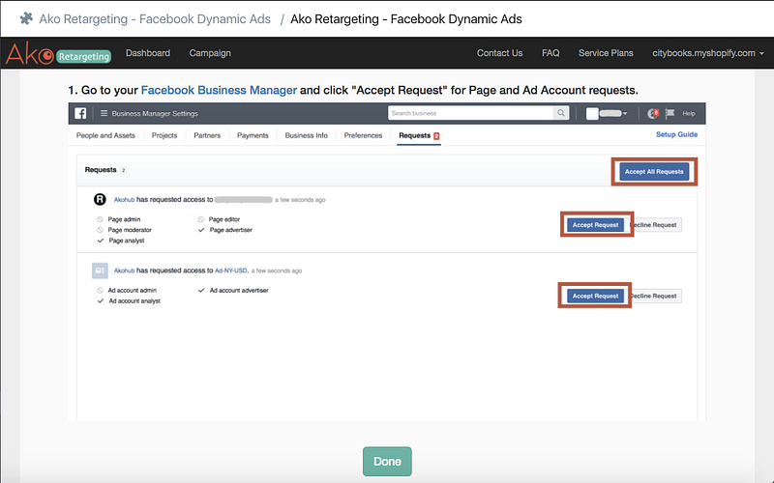Click the Facebook logo icon in the guide
Screen dimensions: 774x483
(80, 113)
